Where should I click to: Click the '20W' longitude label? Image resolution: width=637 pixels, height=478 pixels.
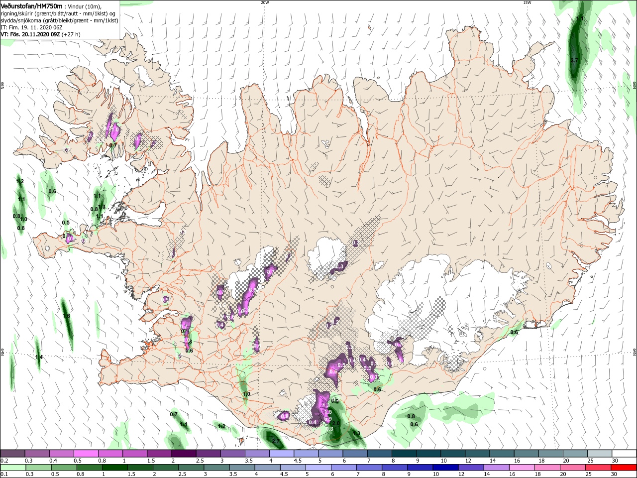(265, 2)
